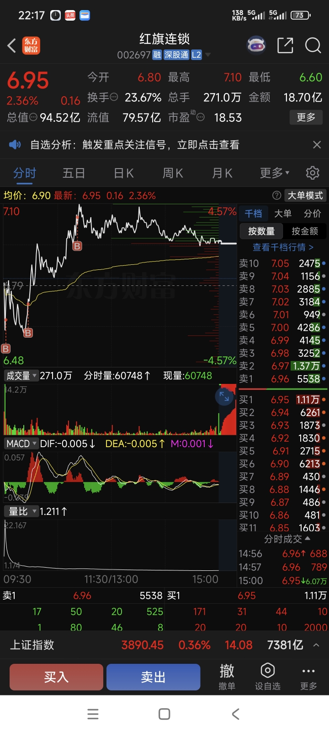Viewport: 329px width, 733px height.
Task: Tap 自选分析 banner text
Action: tap(134, 145)
